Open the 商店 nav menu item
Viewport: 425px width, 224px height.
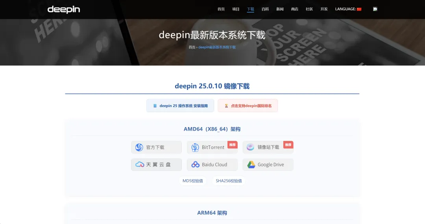295,9
